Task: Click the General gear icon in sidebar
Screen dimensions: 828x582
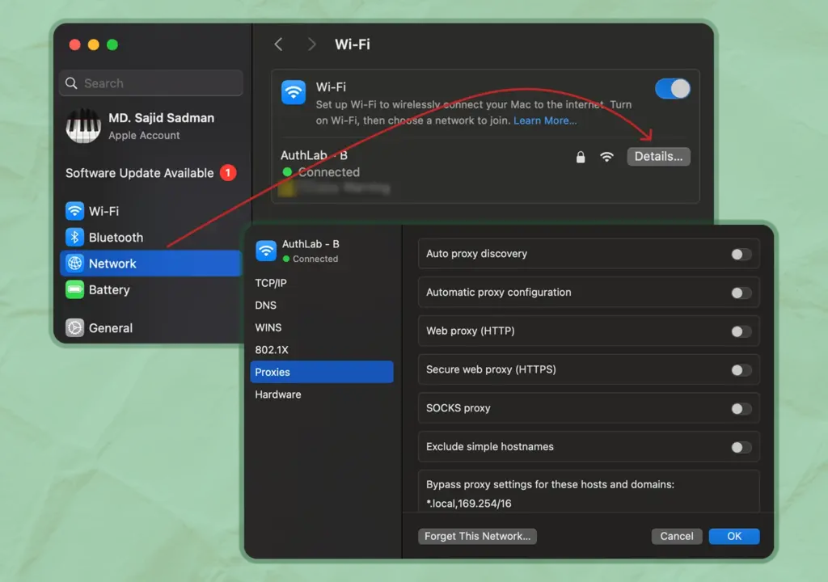Action: pos(74,327)
